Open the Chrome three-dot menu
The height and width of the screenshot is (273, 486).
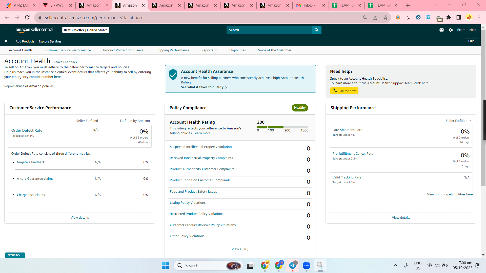(x=479, y=17)
